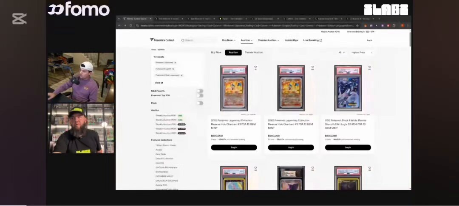Remove the Pokemon (Japanese) filter chip

[x=175, y=63]
